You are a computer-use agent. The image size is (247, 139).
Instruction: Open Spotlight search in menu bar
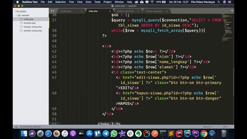click(219, 2)
